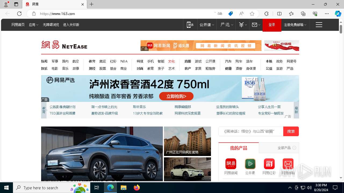Click the 立即抢购 ad button

point(176,96)
